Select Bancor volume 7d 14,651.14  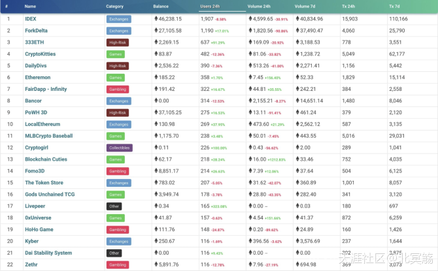[x=311, y=101]
